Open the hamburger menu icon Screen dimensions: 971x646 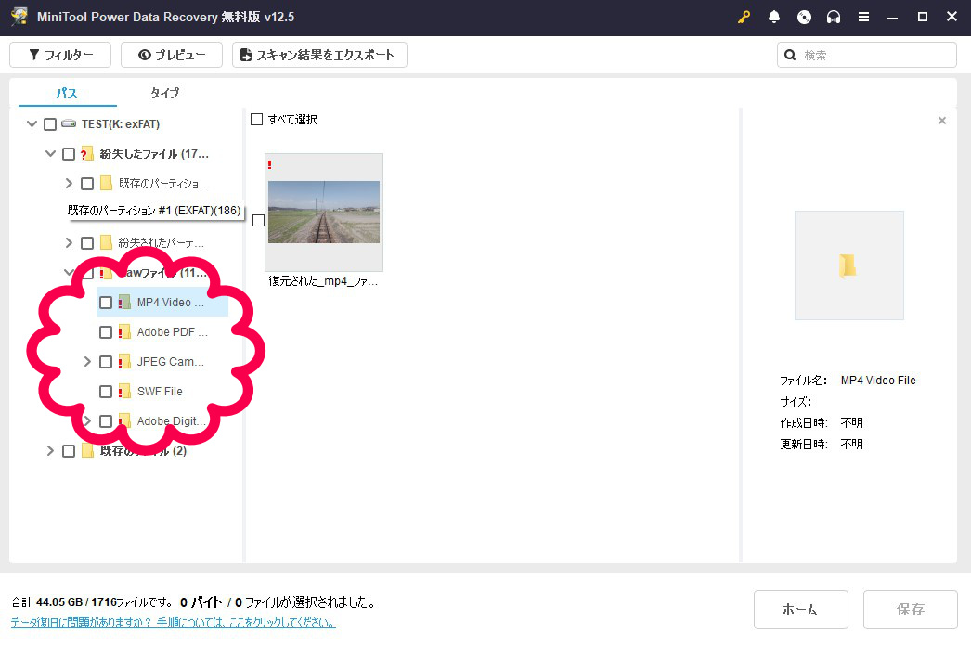[863, 18]
